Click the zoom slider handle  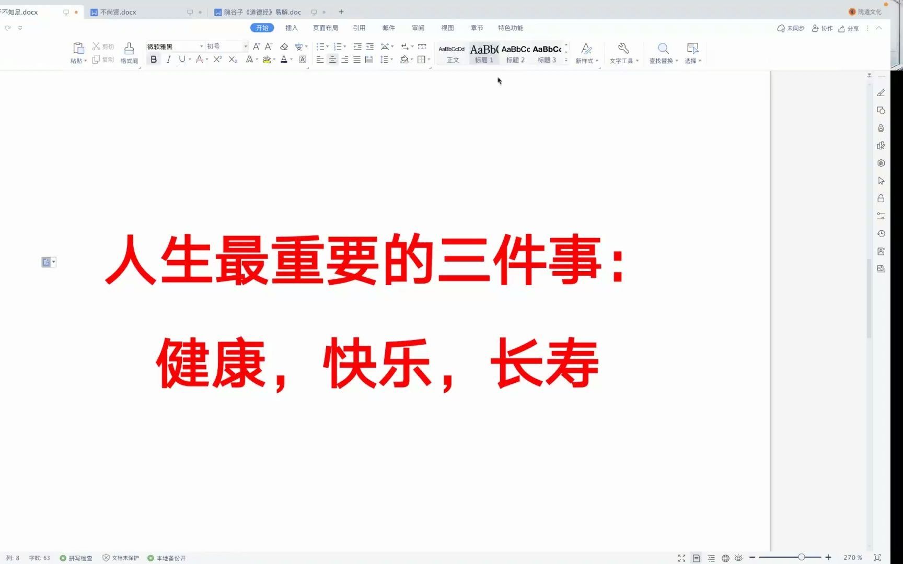(x=801, y=557)
